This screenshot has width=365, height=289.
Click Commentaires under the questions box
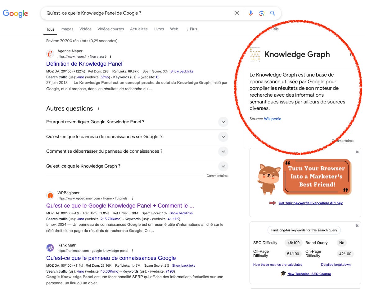coord(217,176)
